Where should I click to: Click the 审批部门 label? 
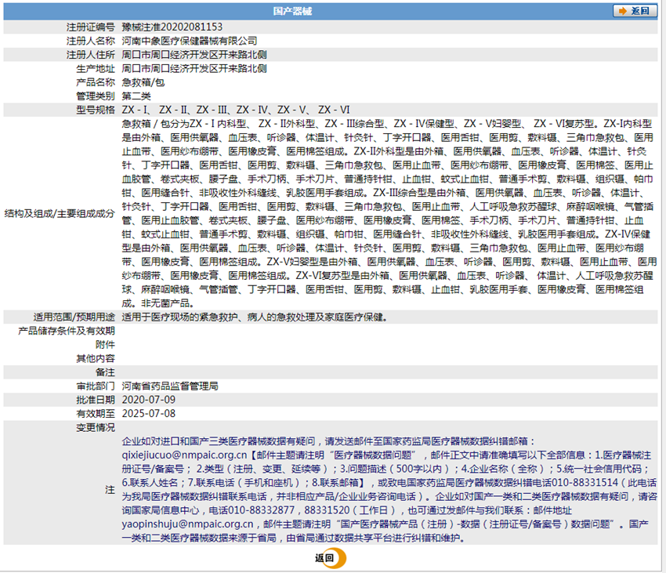pos(96,386)
